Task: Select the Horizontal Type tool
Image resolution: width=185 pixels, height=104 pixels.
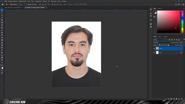Action: (x=2, y=50)
